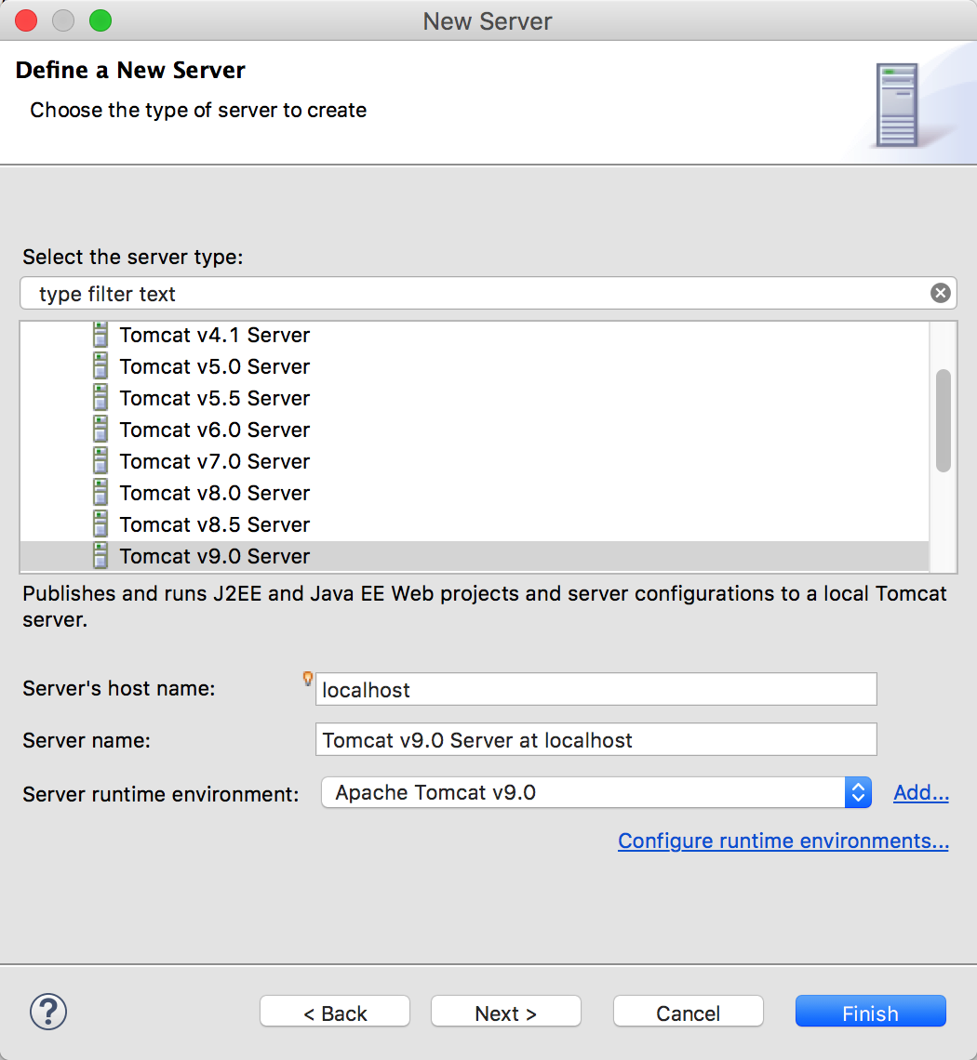977x1060 pixels.
Task: Click the Finish button
Action: (x=870, y=1012)
